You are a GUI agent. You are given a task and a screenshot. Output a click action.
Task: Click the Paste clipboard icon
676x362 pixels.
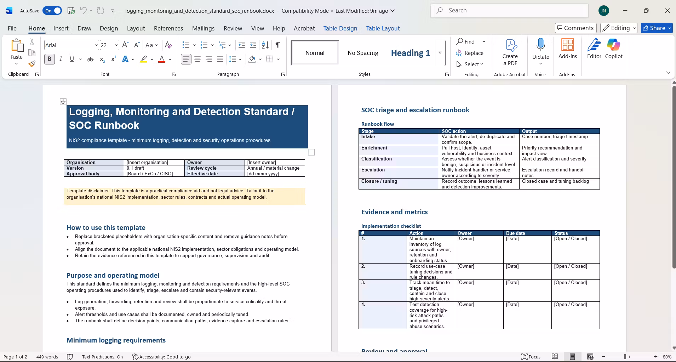[17, 46]
